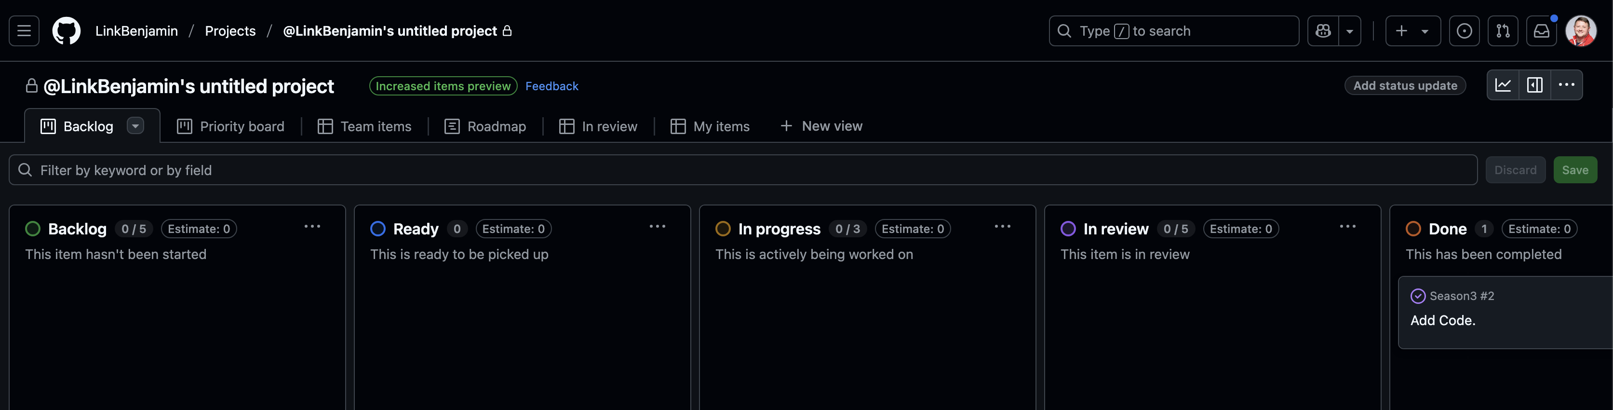Open the hamburger navigation menu
This screenshot has width=1613, height=410.
pos(24,31)
